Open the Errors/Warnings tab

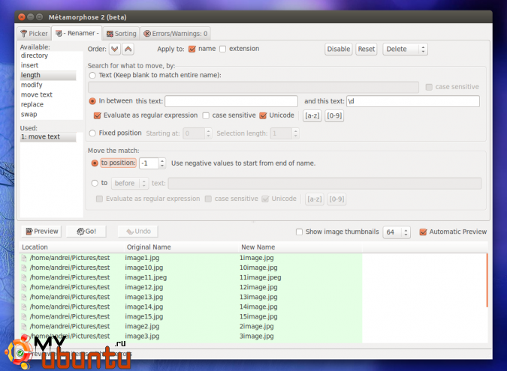coord(176,34)
